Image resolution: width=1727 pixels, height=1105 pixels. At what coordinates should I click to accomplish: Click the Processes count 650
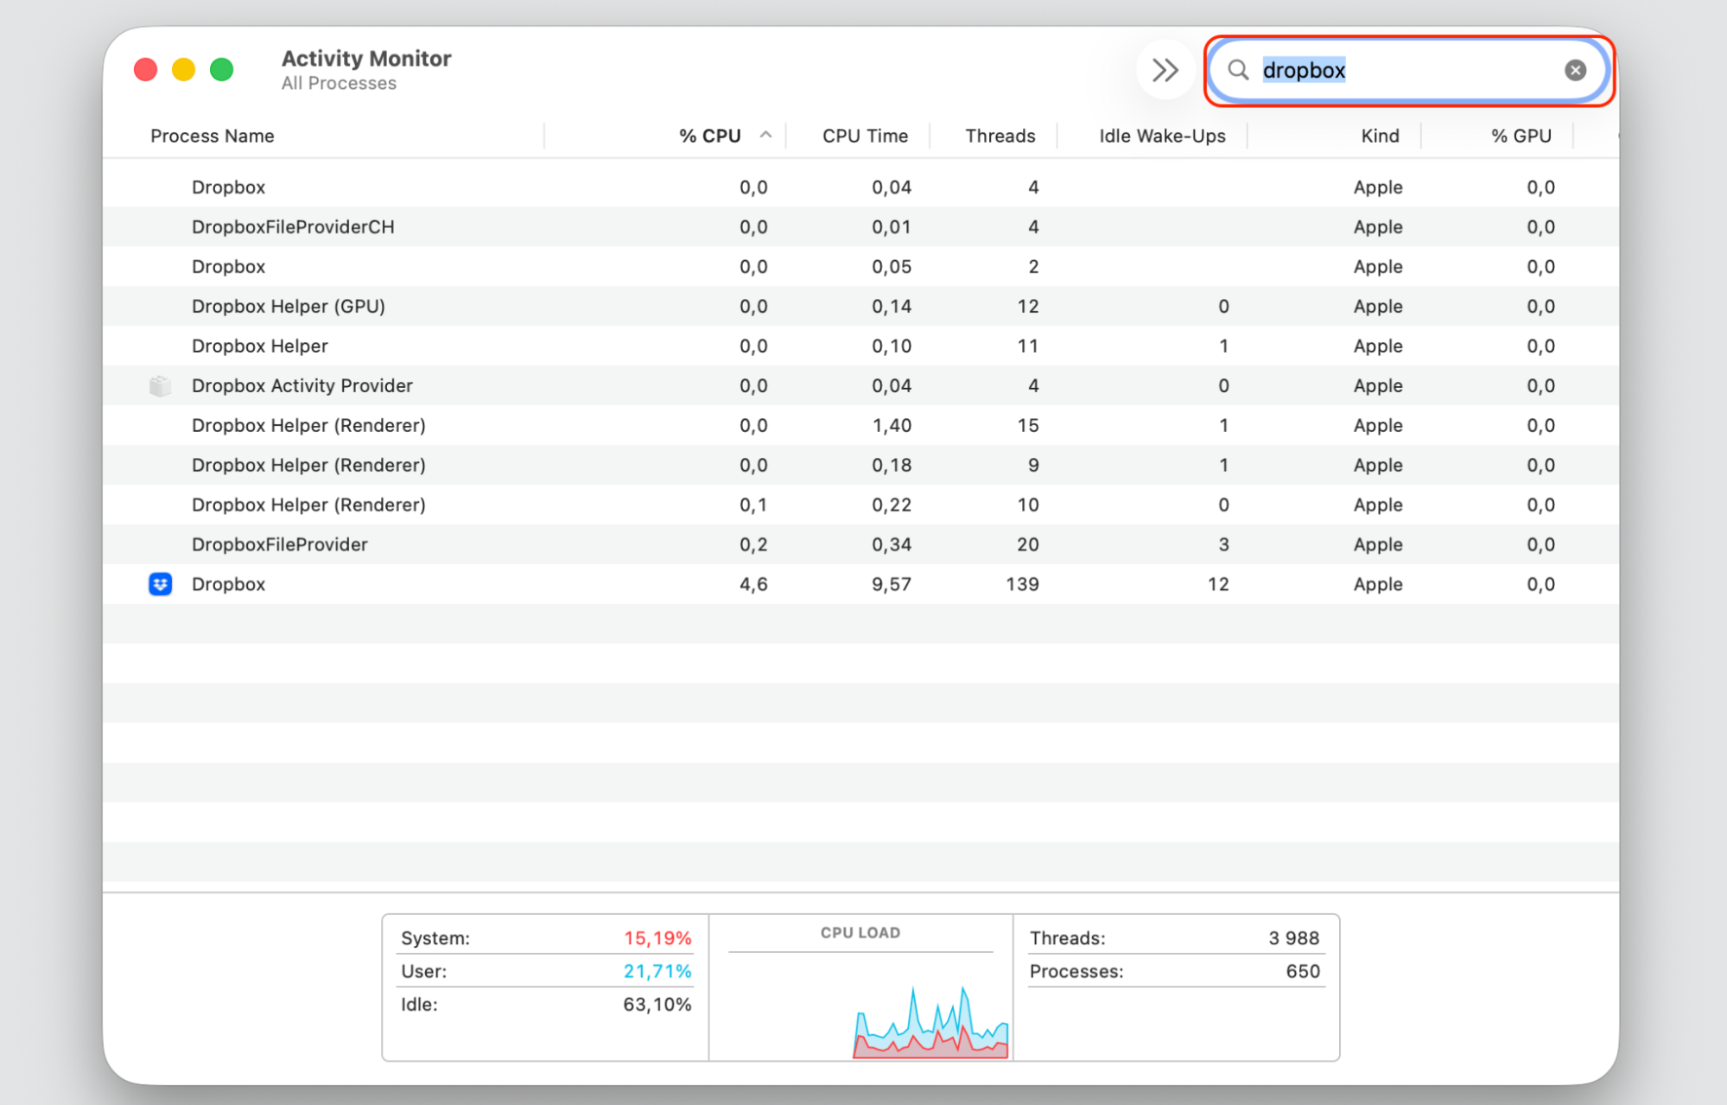(1303, 971)
